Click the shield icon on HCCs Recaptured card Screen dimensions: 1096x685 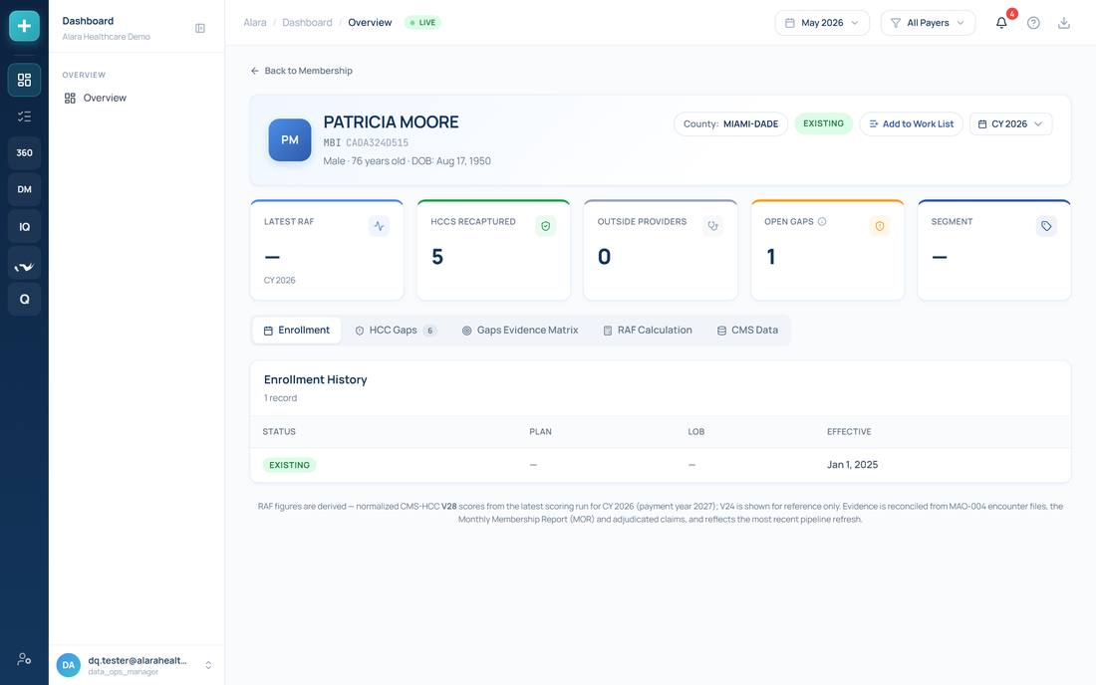pos(545,226)
